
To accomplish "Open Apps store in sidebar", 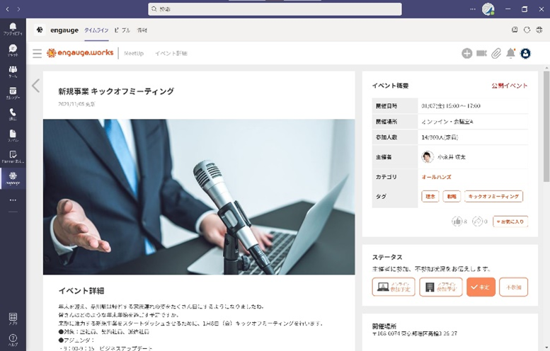I will (13, 318).
